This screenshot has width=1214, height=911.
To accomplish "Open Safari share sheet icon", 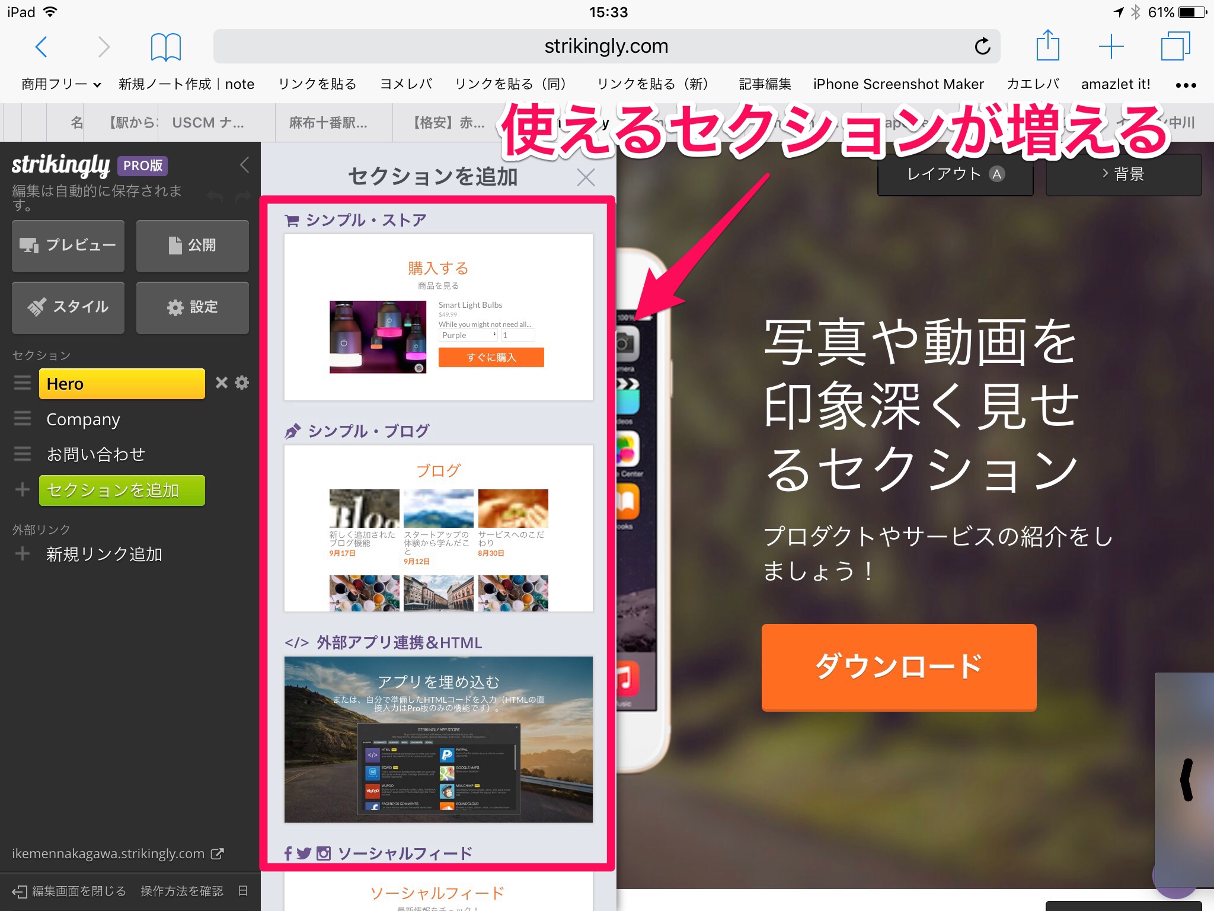I will tap(1047, 46).
